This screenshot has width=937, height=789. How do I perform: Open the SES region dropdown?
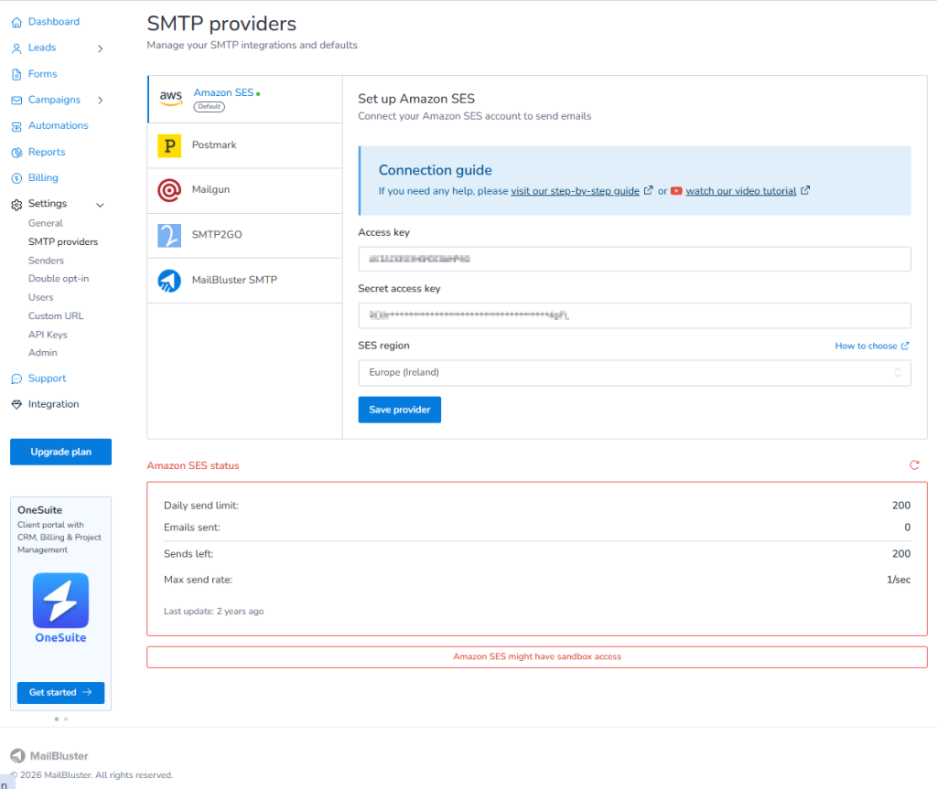pos(634,373)
